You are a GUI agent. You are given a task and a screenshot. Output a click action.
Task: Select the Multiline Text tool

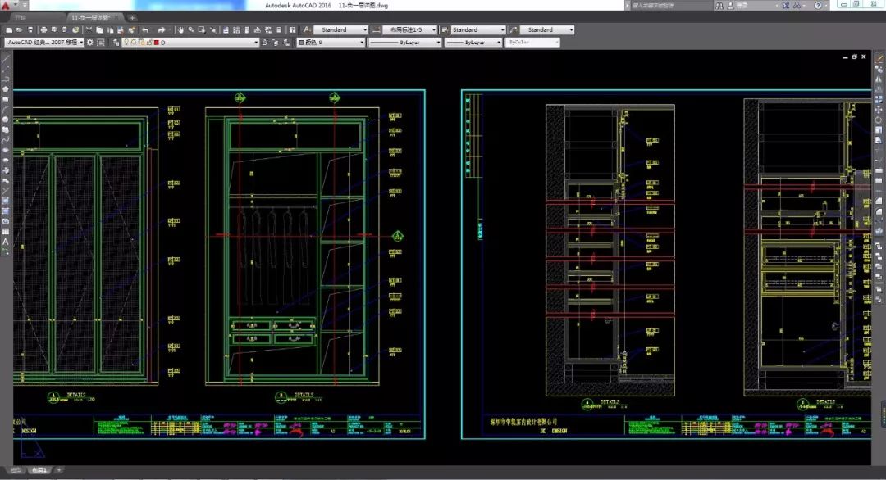point(6,242)
